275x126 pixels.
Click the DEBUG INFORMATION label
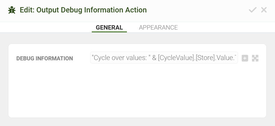pyautogui.click(x=44, y=58)
